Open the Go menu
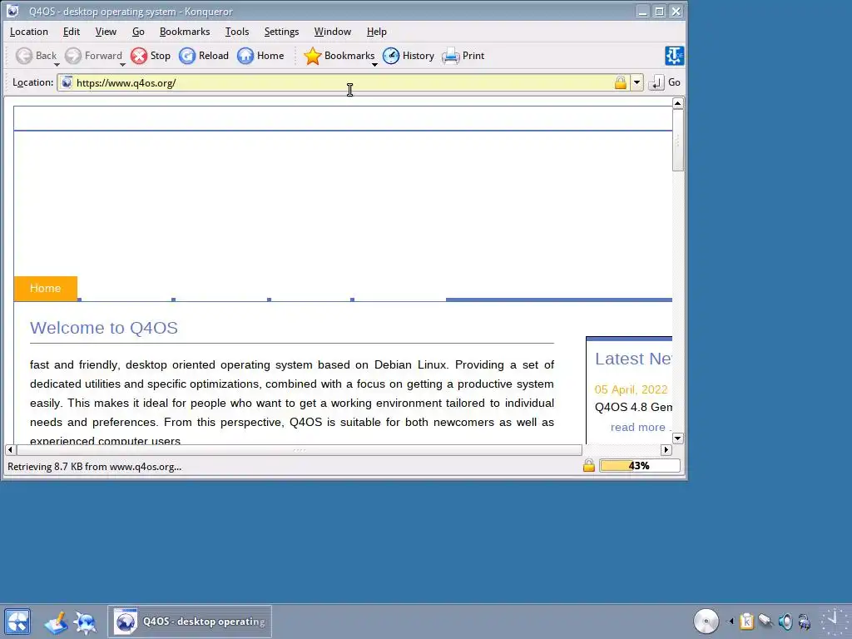The image size is (852, 639). pos(138,32)
